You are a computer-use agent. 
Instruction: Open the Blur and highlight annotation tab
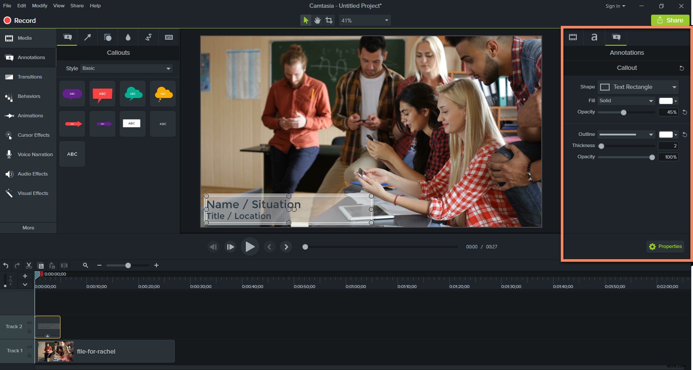(x=128, y=38)
